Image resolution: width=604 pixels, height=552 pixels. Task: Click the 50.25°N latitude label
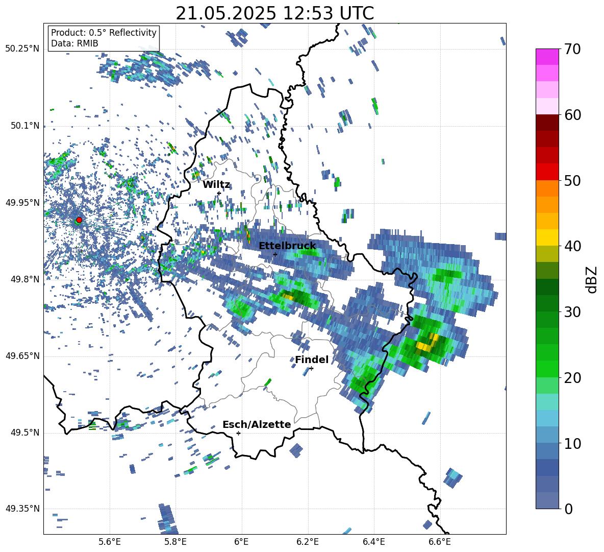(22, 49)
